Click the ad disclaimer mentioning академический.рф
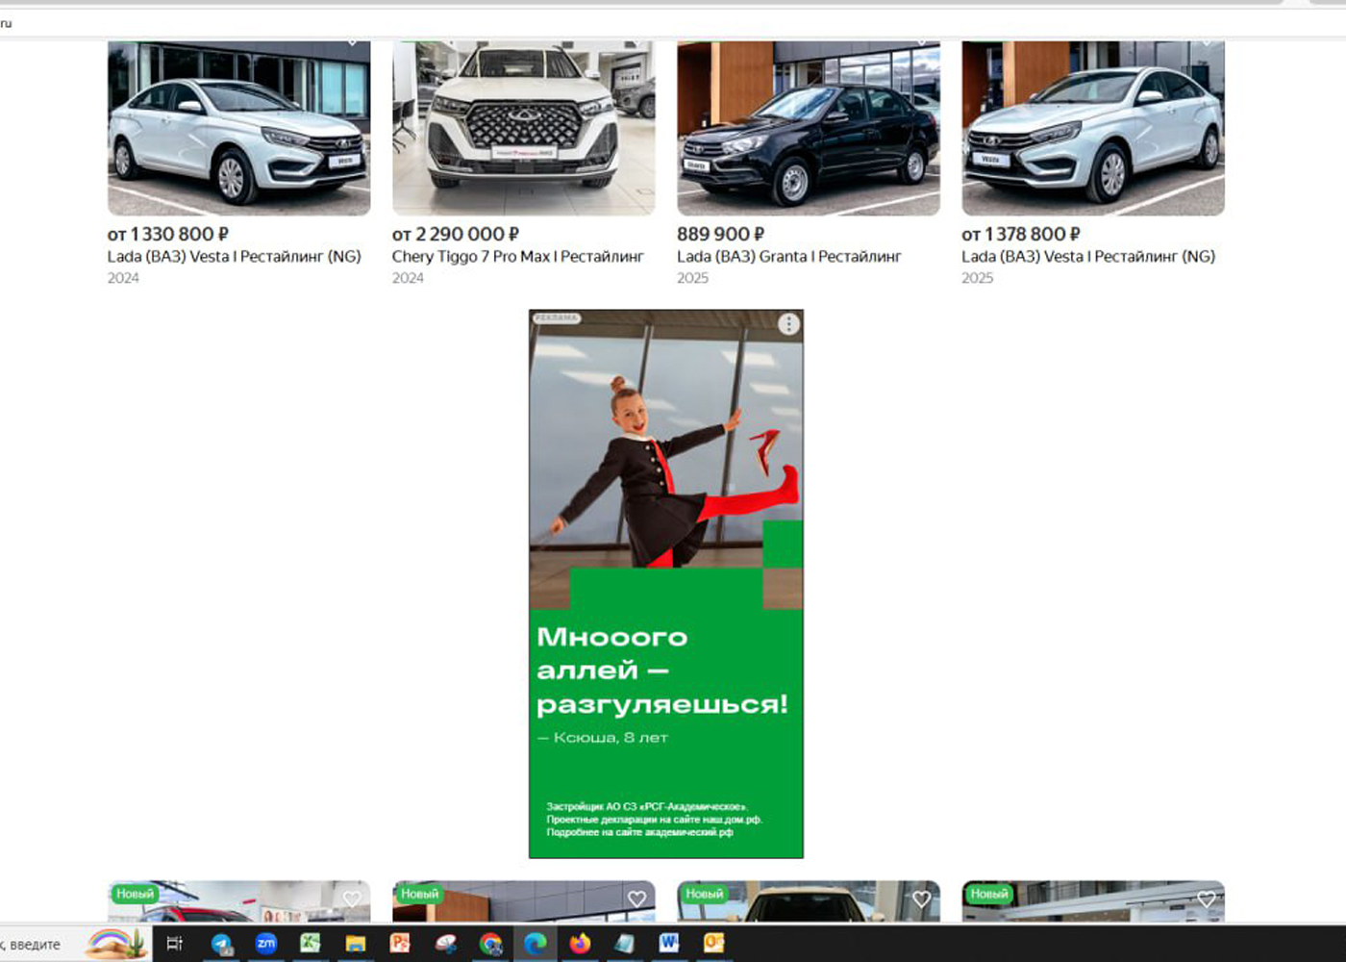The height and width of the screenshot is (962, 1346). (654, 820)
